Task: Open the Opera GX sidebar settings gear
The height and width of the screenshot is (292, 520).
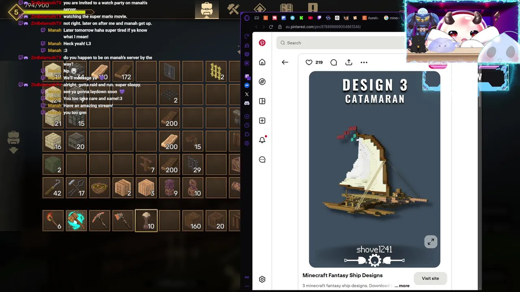Action: (247, 143)
